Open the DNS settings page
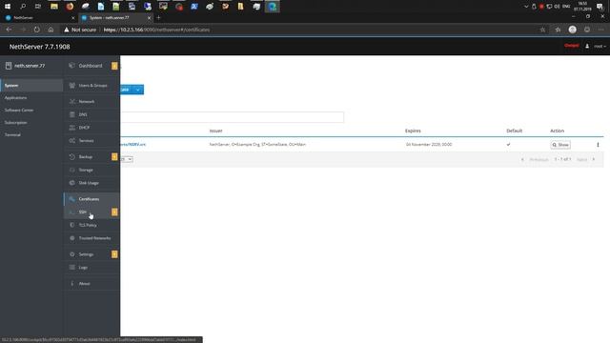 [x=83, y=114]
